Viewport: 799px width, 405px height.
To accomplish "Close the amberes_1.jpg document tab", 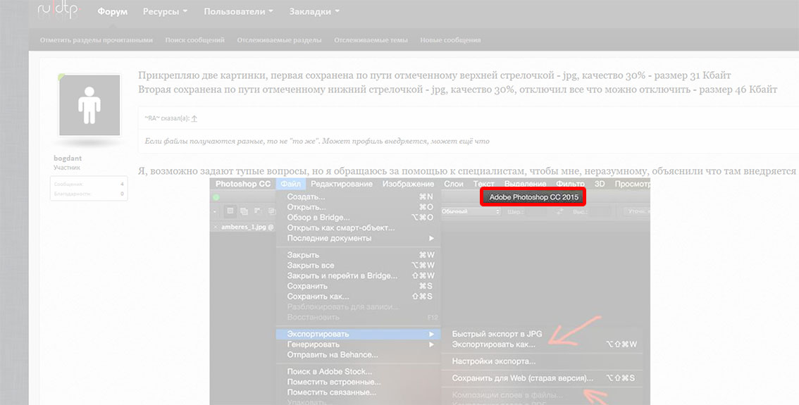I will [x=216, y=228].
